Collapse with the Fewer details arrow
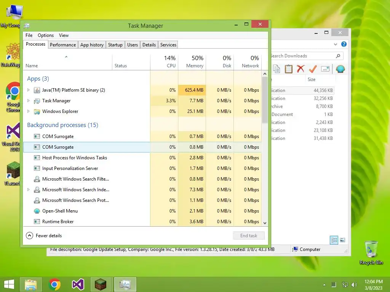Viewport: 390px width, 292px height. pos(29,235)
